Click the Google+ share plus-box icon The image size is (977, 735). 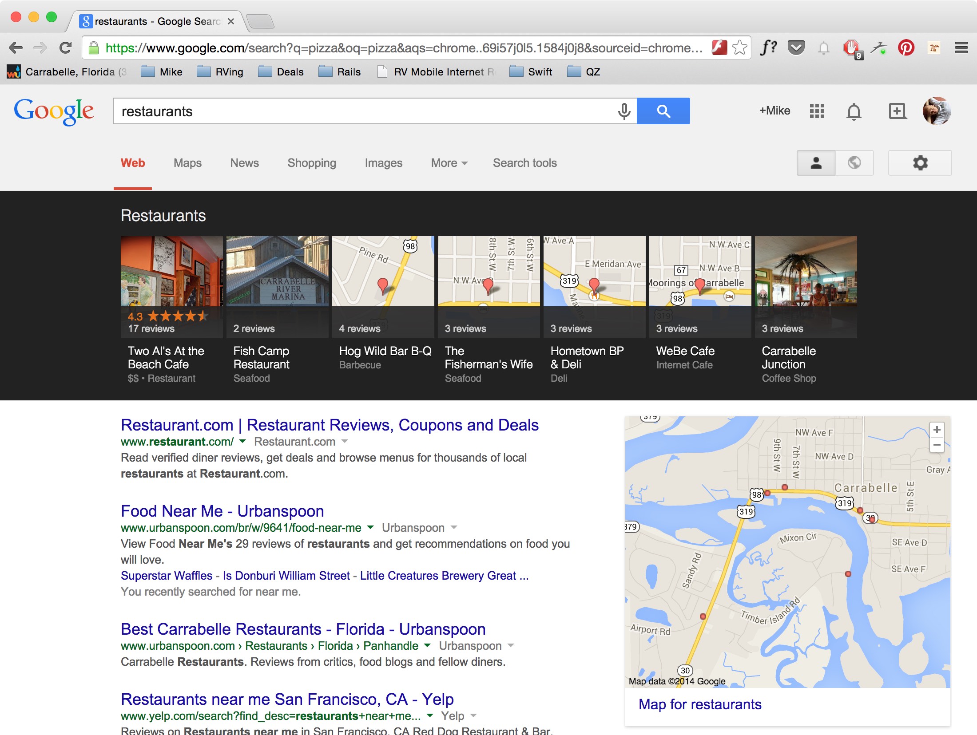coord(897,111)
